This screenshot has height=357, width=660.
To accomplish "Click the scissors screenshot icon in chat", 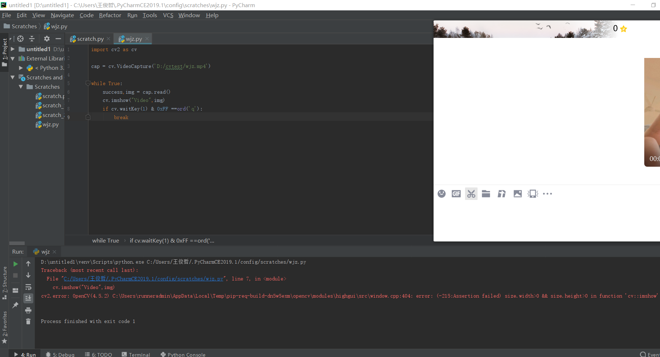I will click(471, 194).
